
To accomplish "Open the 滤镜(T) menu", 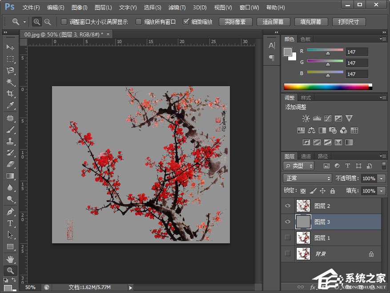I will click(177, 8).
